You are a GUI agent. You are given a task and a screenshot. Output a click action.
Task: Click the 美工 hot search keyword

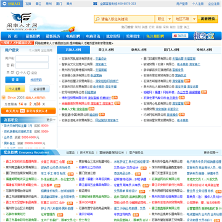[x=187, y=27]
